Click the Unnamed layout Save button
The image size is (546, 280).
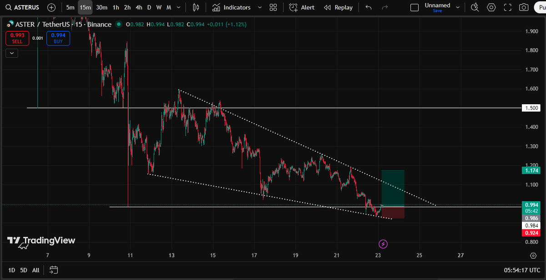pos(437,10)
